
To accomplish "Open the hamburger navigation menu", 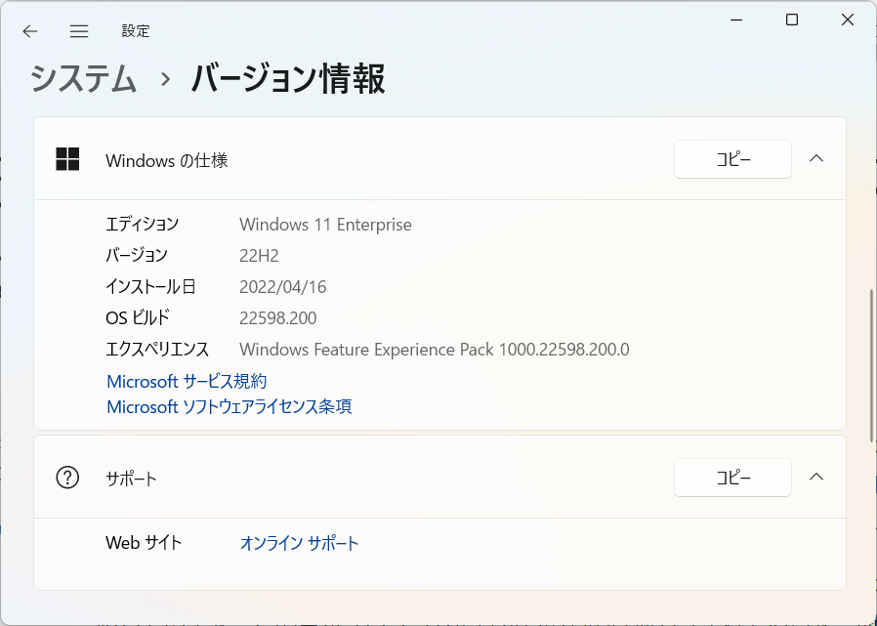I will [79, 31].
